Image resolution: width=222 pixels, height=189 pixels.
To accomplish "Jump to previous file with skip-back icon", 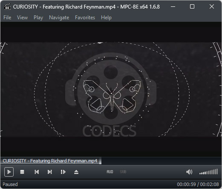I will 37,172.
